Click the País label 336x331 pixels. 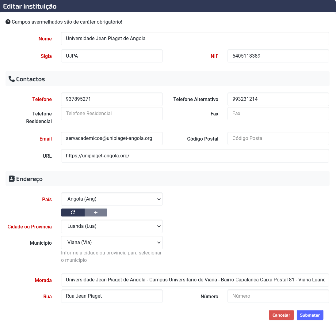pos(47,199)
